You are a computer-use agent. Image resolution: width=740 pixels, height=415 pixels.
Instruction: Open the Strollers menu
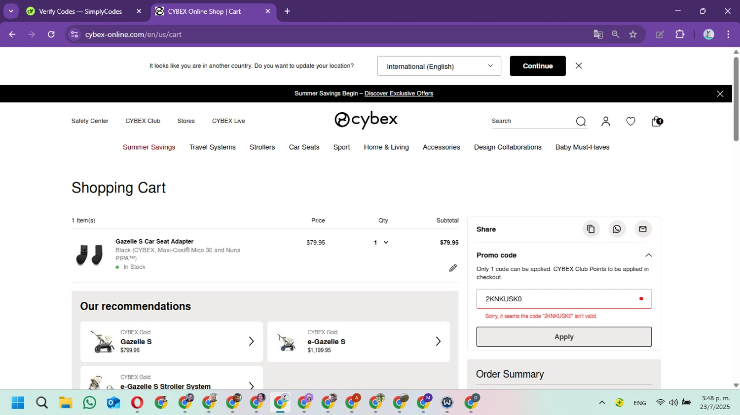tap(262, 147)
